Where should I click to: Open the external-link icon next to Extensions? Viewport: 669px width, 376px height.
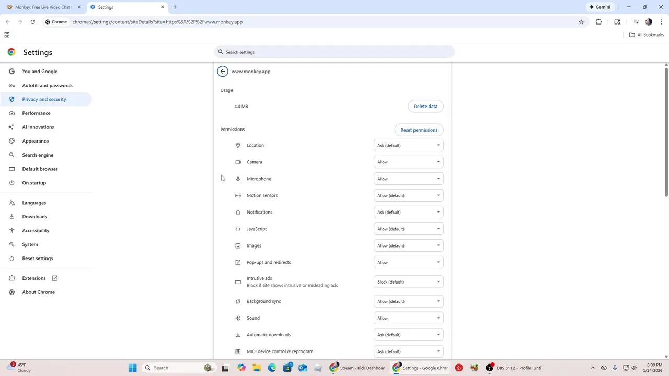coord(54,278)
